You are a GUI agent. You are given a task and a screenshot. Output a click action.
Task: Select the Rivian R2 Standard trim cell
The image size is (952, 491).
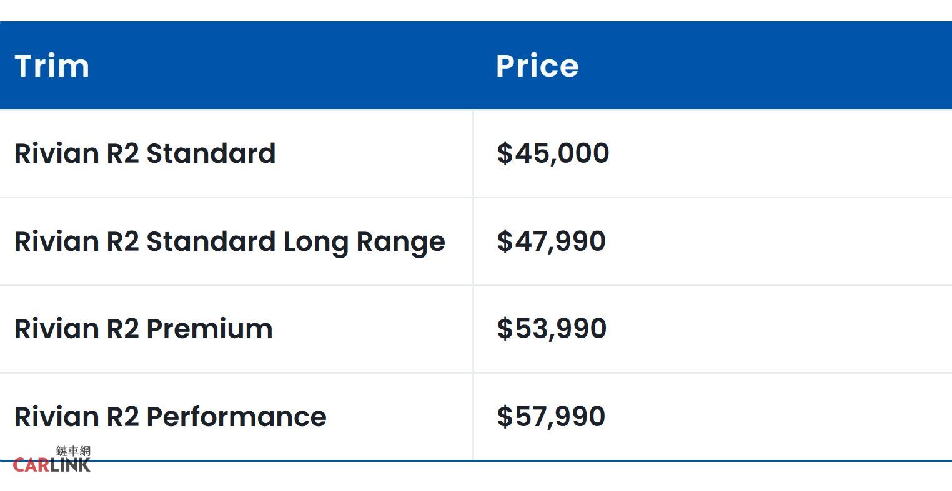coord(145,154)
